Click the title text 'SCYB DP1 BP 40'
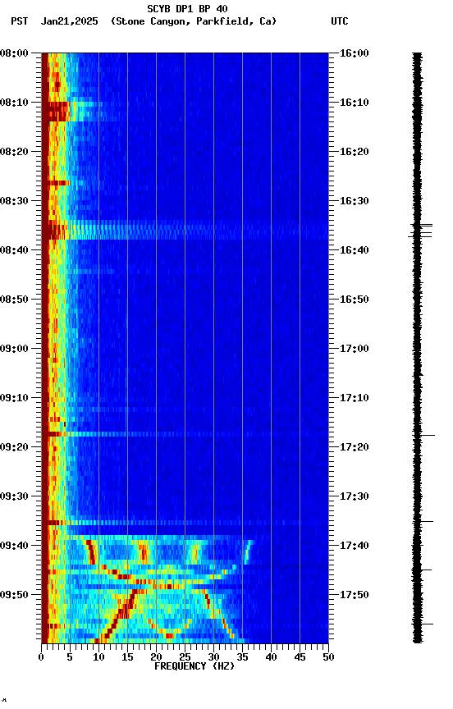This screenshot has height=709, width=453. pyautogui.click(x=187, y=9)
